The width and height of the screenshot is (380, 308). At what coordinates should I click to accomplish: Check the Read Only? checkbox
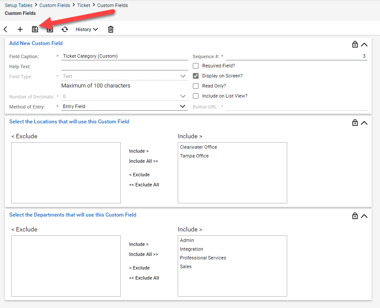pyautogui.click(x=196, y=86)
